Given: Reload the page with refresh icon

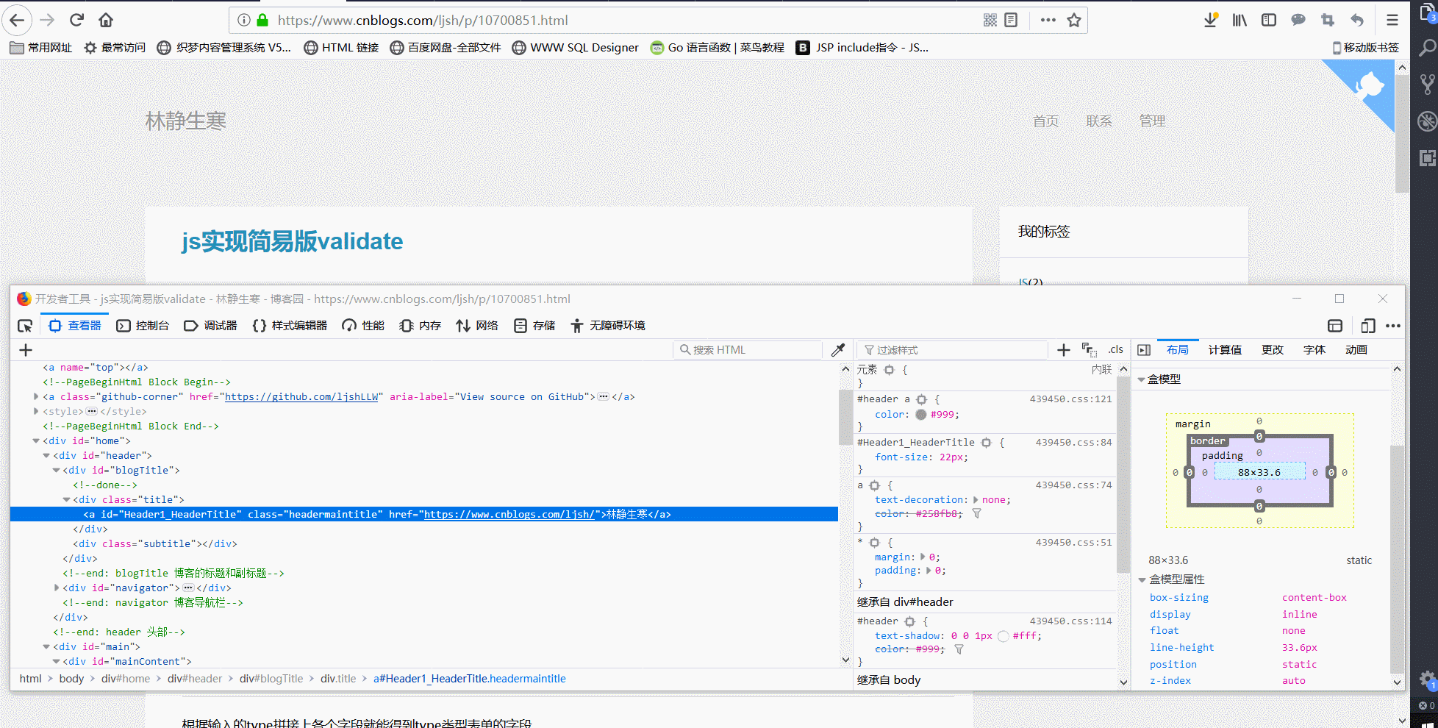Looking at the screenshot, I should pyautogui.click(x=76, y=20).
